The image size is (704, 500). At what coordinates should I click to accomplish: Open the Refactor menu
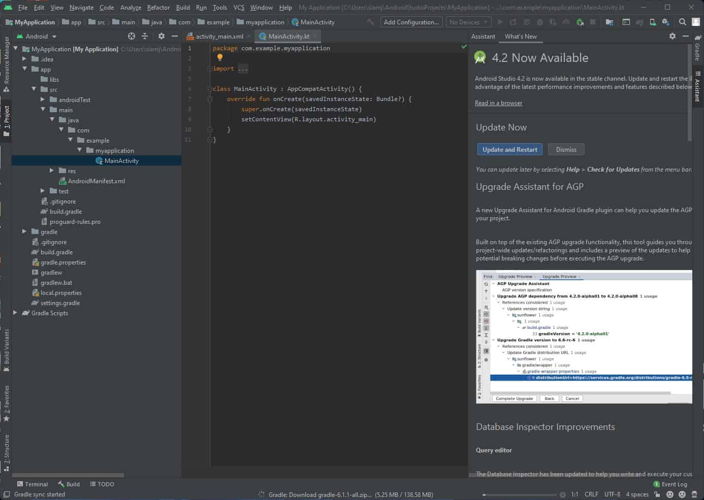pos(158,7)
